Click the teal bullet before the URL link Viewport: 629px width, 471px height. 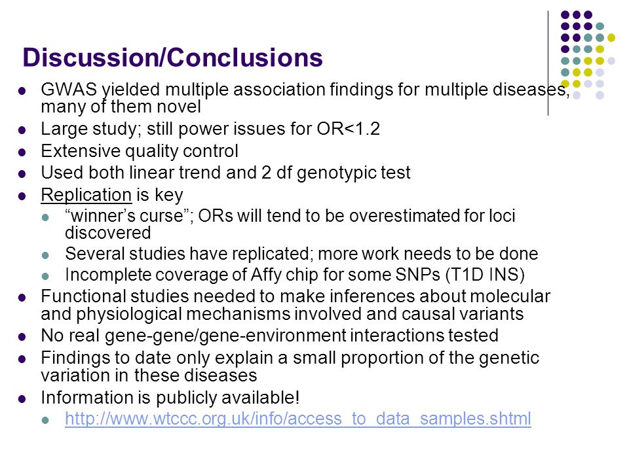pos(45,420)
